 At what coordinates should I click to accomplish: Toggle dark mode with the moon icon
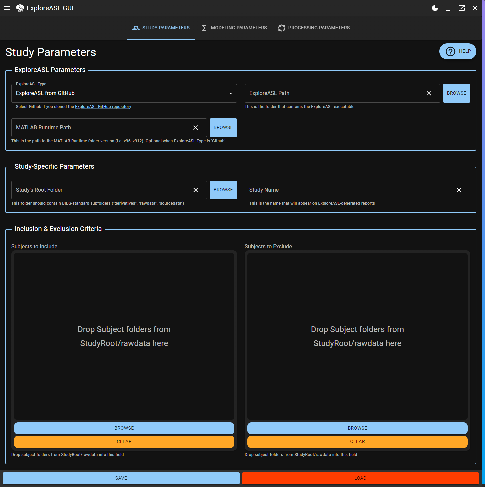435,8
